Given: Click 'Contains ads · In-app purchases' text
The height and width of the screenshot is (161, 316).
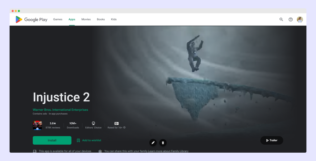Looking at the screenshot, I should pyautogui.click(x=50, y=114).
